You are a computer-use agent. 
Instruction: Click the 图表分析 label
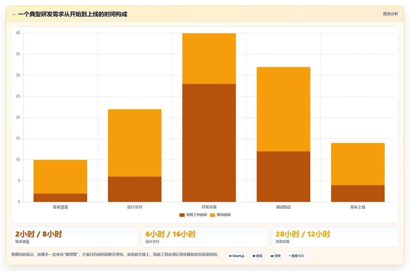point(390,14)
